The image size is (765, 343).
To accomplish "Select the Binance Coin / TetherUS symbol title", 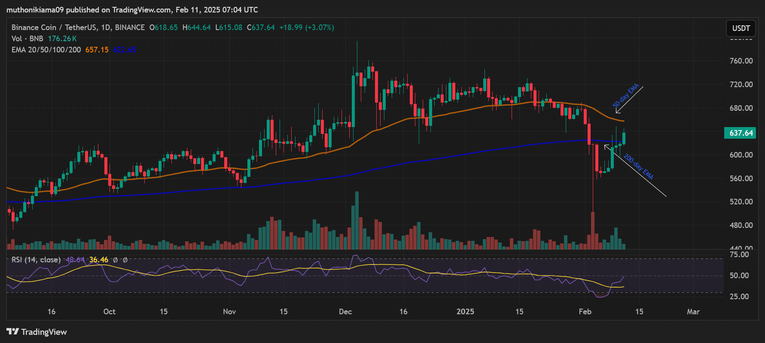I will tap(78, 27).
